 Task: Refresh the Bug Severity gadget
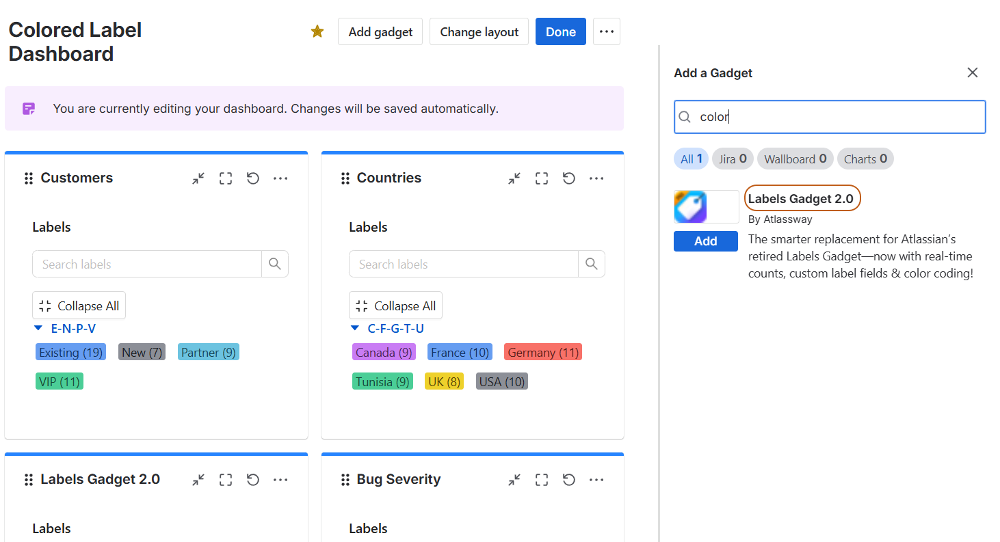(569, 480)
